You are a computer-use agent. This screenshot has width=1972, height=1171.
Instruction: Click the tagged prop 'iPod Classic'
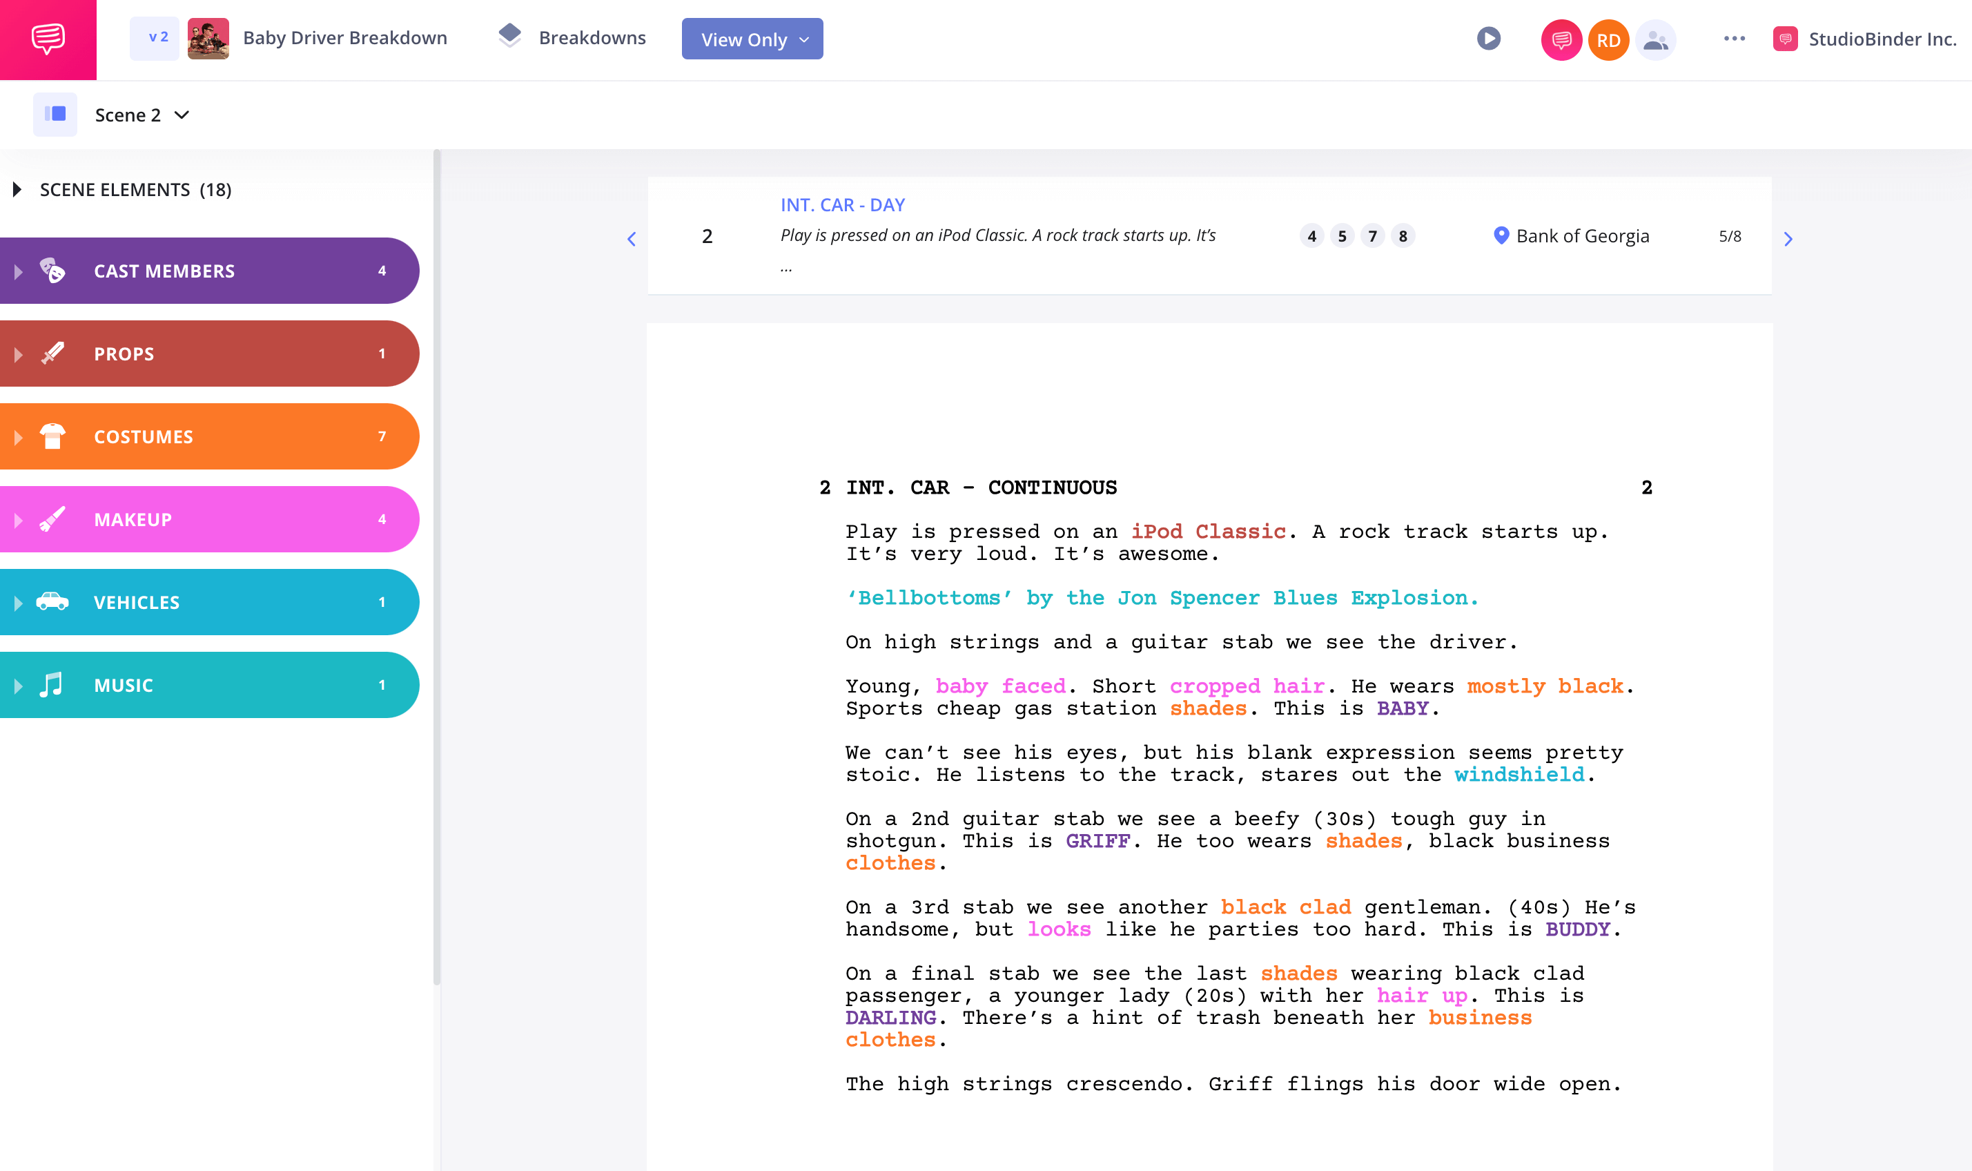click(x=1209, y=531)
